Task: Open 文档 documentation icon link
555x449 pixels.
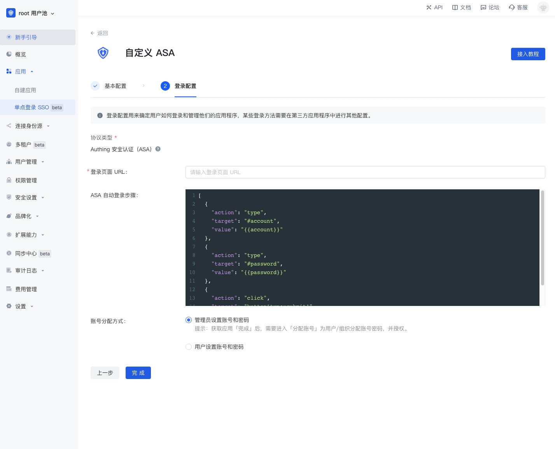Action: point(455,7)
